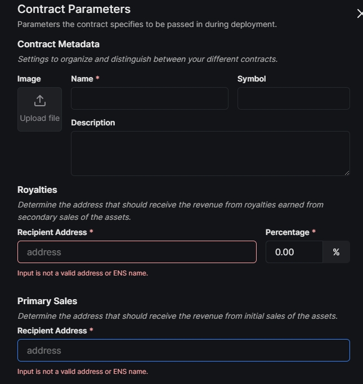
Task: Click the Primary Sales section heading
Action: click(x=47, y=301)
